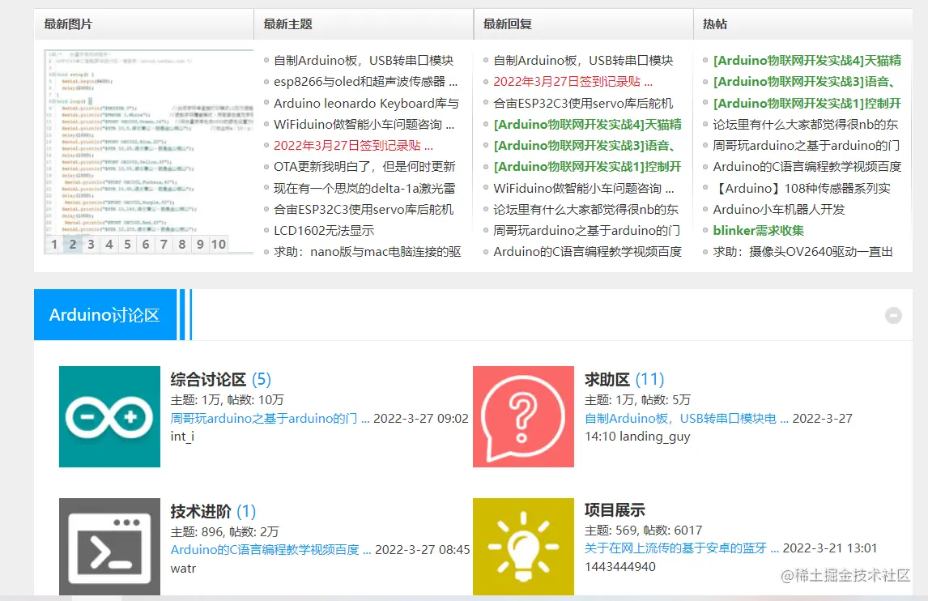The width and height of the screenshot is (928, 601).
Task: Open blinker需求收集 hot post
Action: coord(758,230)
